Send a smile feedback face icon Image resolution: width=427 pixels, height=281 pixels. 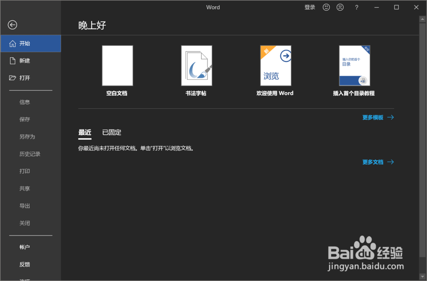pos(326,7)
